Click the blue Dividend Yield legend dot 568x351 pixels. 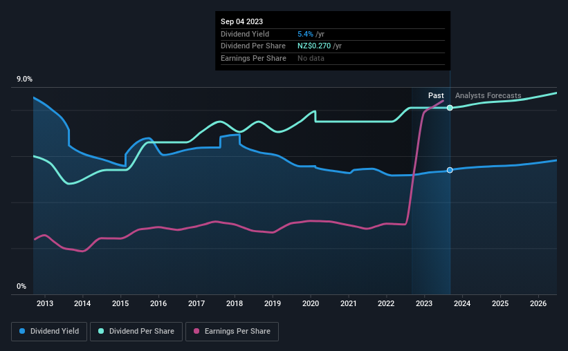tap(22, 331)
